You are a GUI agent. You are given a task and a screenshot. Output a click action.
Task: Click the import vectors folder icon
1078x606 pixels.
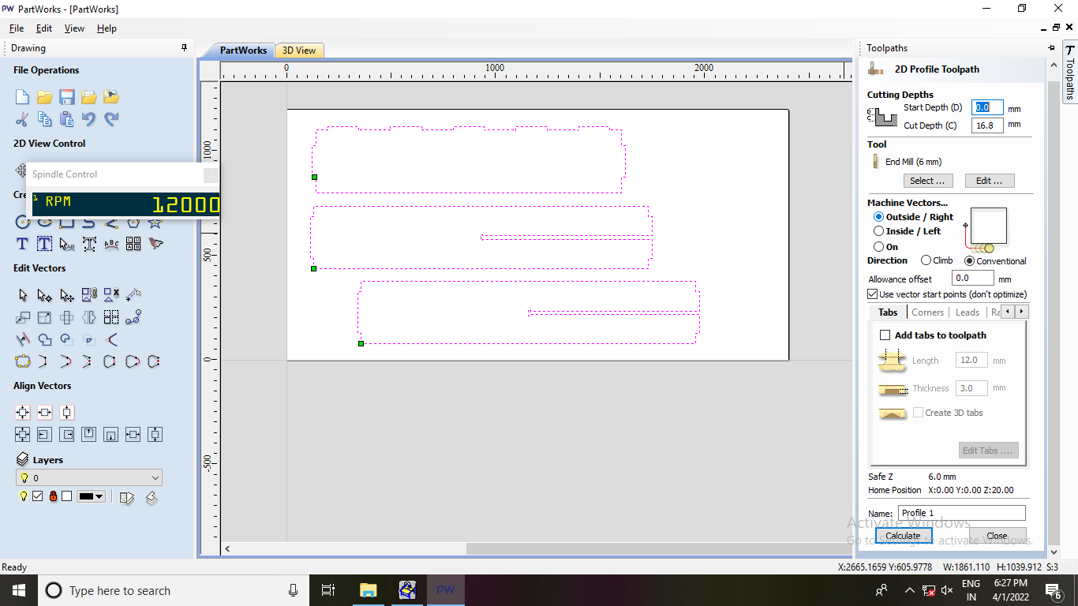click(89, 97)
